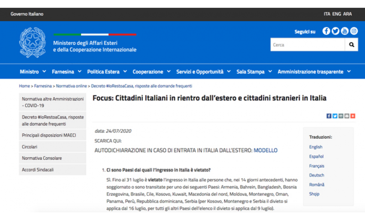Viewport: 365px width, 221px height.
Task: Switch site language to ENG
Action: [x=337, y=14]
